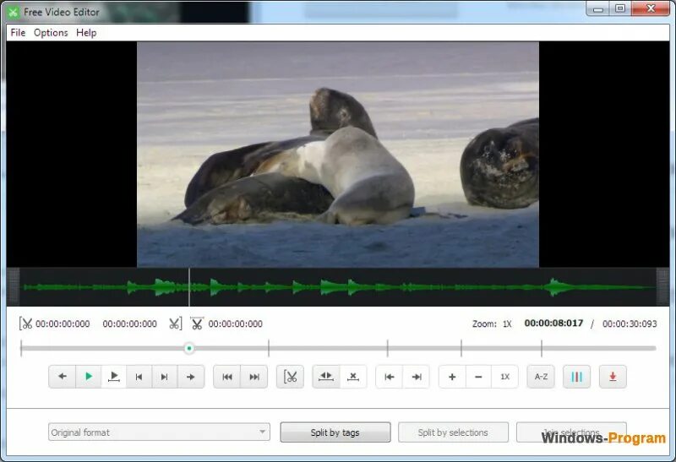
Task: Click the next frame button
Action: (164, 377)
